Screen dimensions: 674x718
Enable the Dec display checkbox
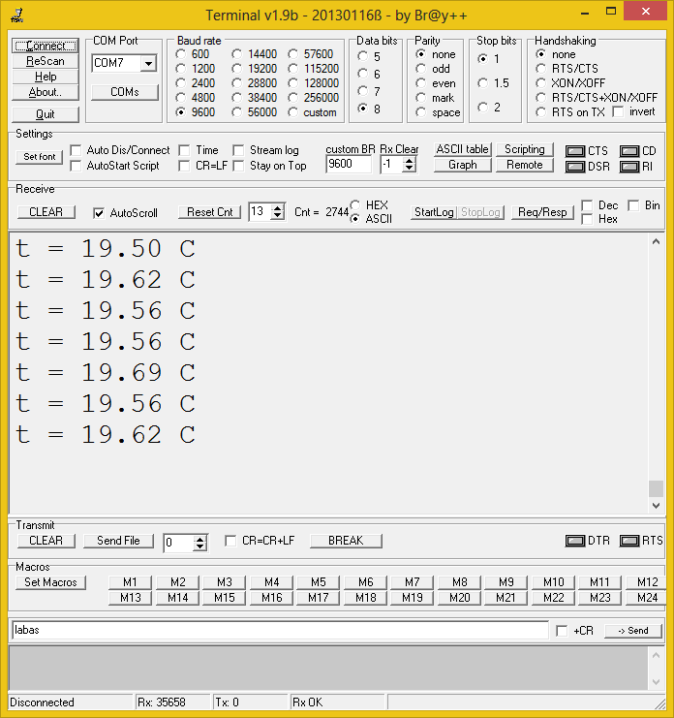[x=588, y=205]
